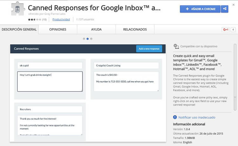Click the G+1 count '4' badge
This screenshot has width=238, height=146.
233,29
